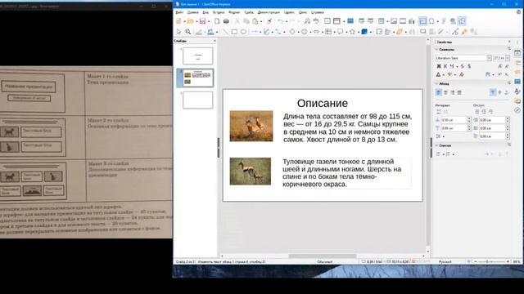Toggle Underline in Character panel
The width and height of the screenshot is (524, 294).
[452, 66]
